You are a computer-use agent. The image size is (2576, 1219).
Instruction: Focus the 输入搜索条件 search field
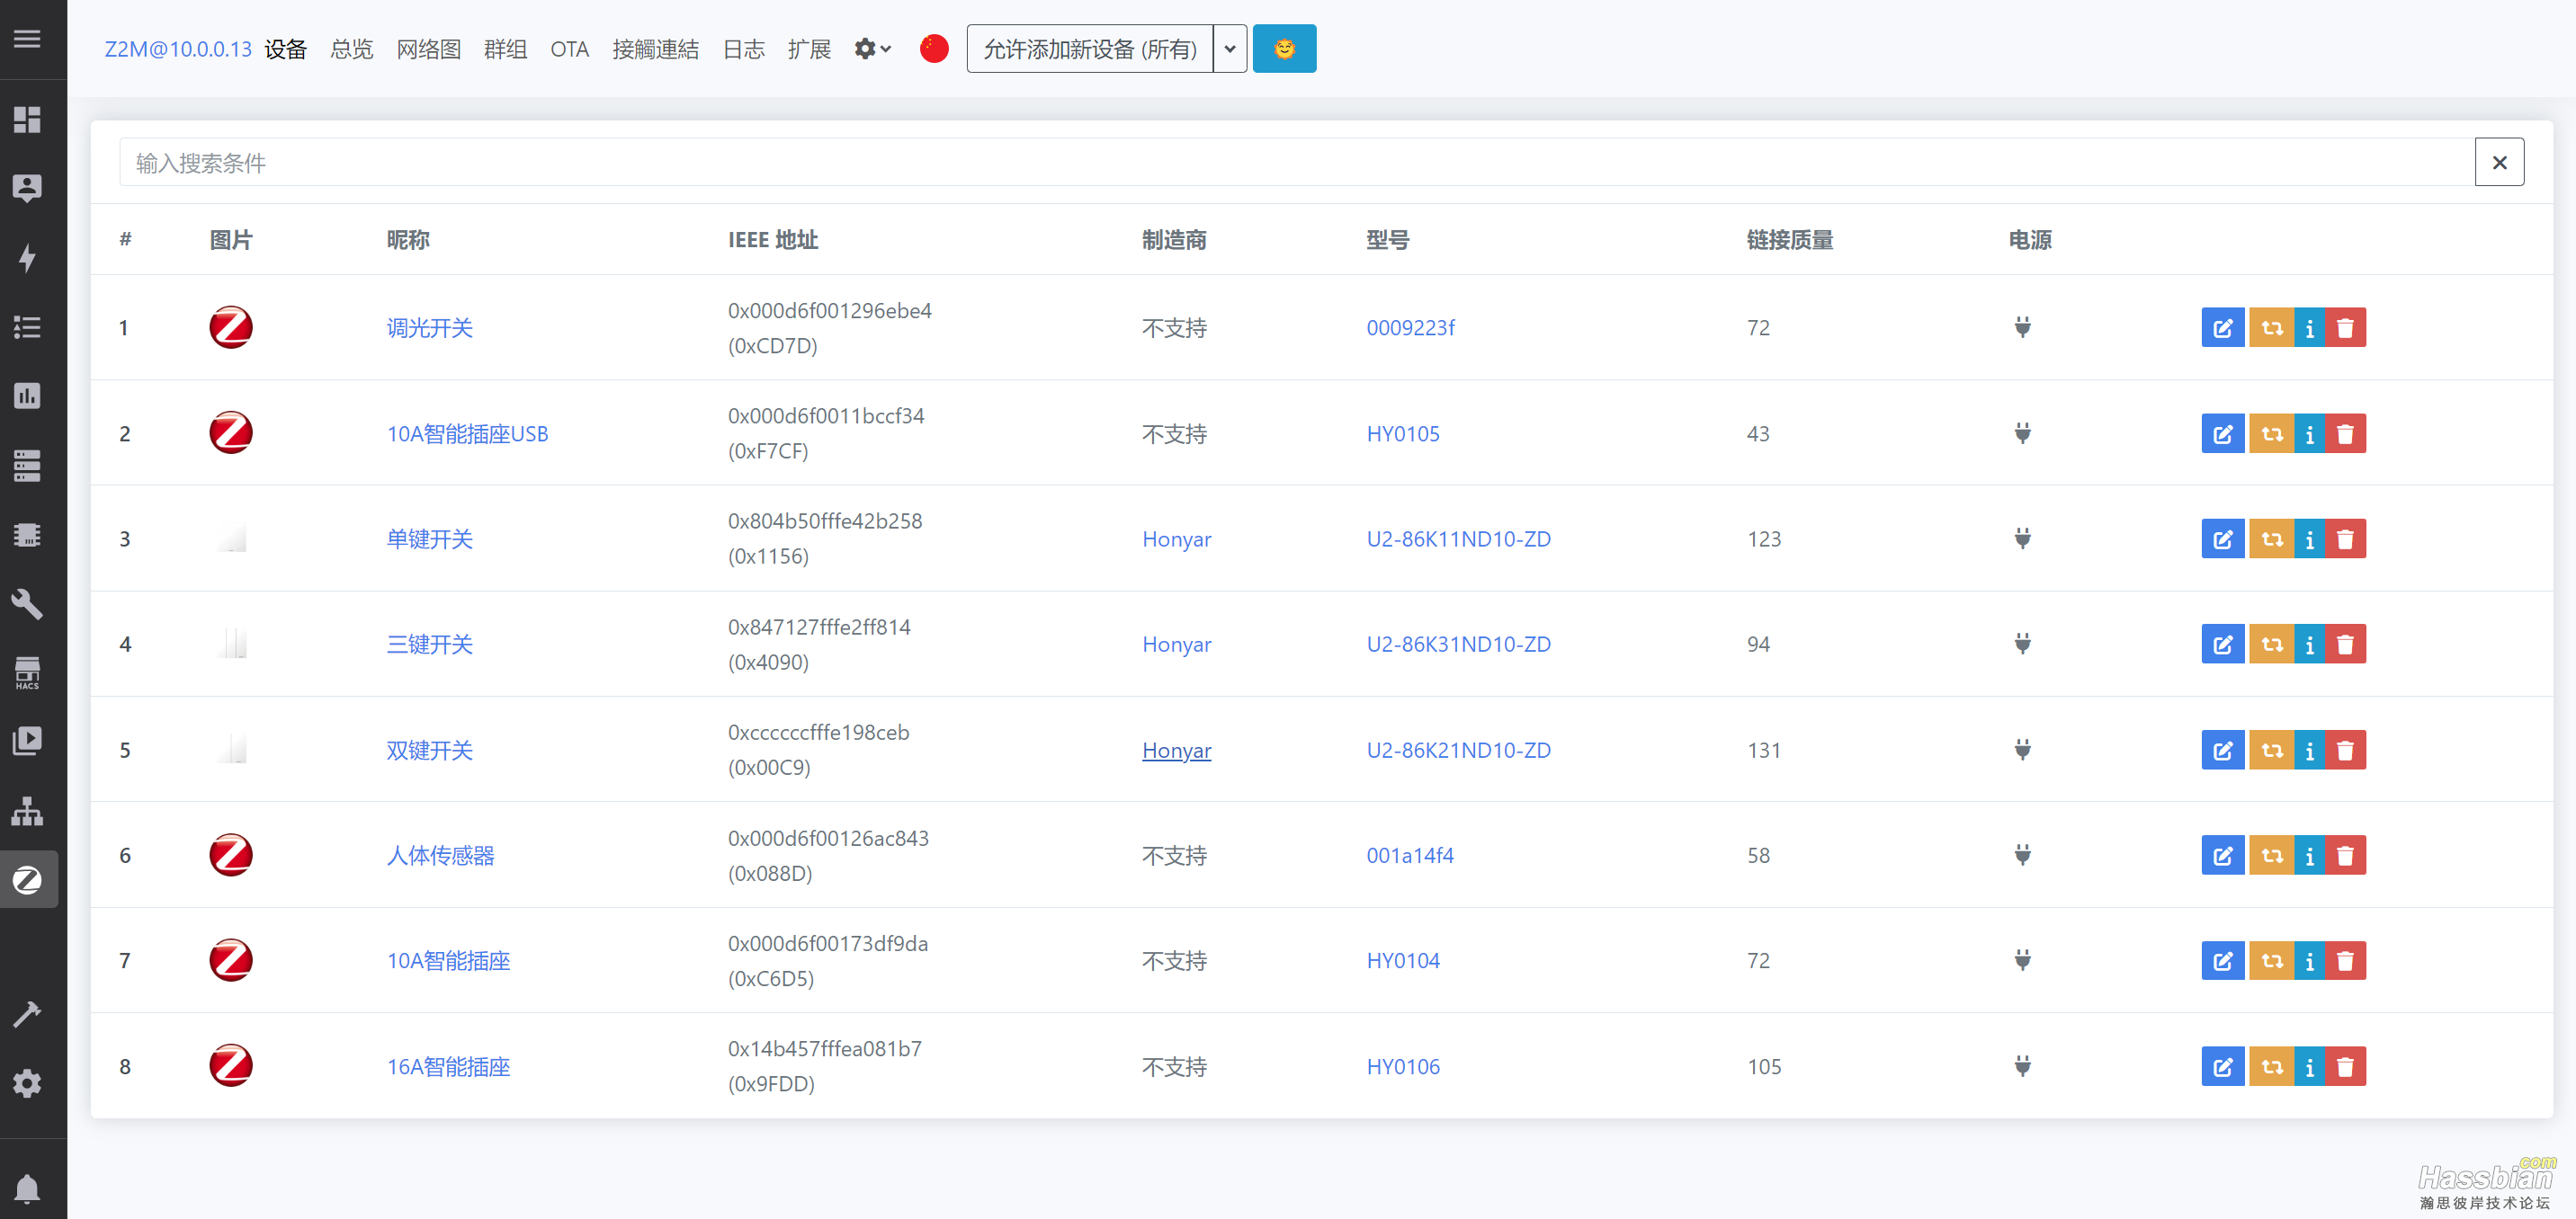[x=1296, y=162]
